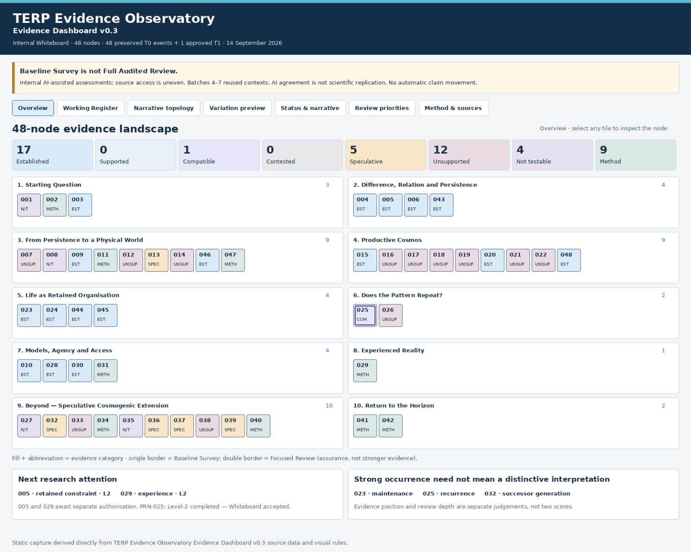This screenshot has height=552, width=691.
Task: Switch to the Working Register tab
Action: pos(90,108)
